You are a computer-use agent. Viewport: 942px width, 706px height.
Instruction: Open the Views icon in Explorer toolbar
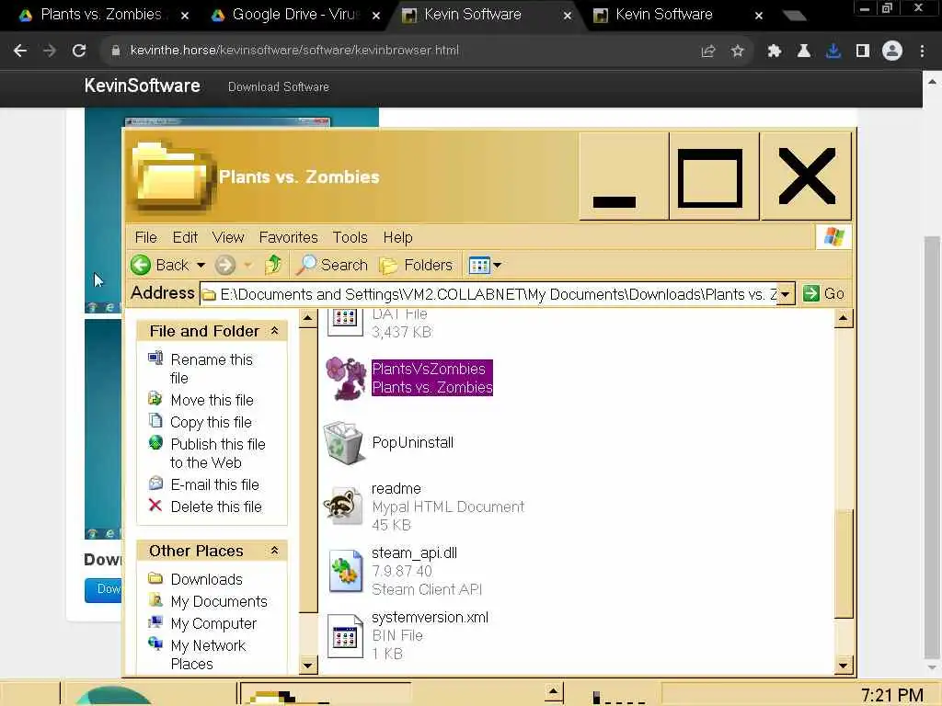[479, 265]
